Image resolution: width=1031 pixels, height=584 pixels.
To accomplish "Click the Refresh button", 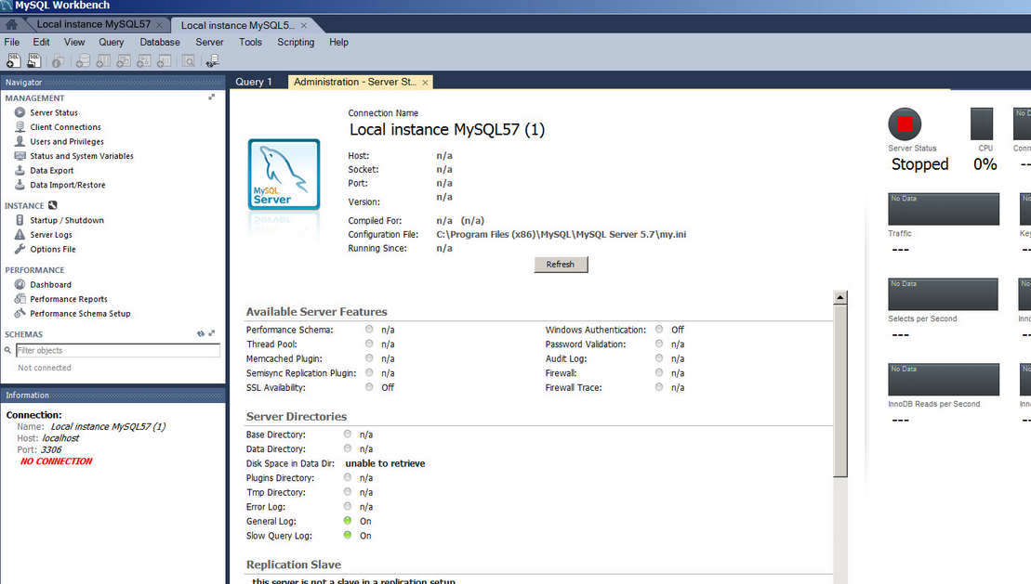I will pos(561,264).
